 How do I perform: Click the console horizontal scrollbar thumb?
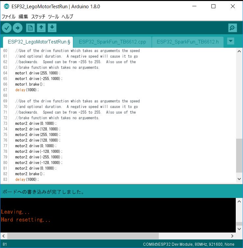click(83, 236)
